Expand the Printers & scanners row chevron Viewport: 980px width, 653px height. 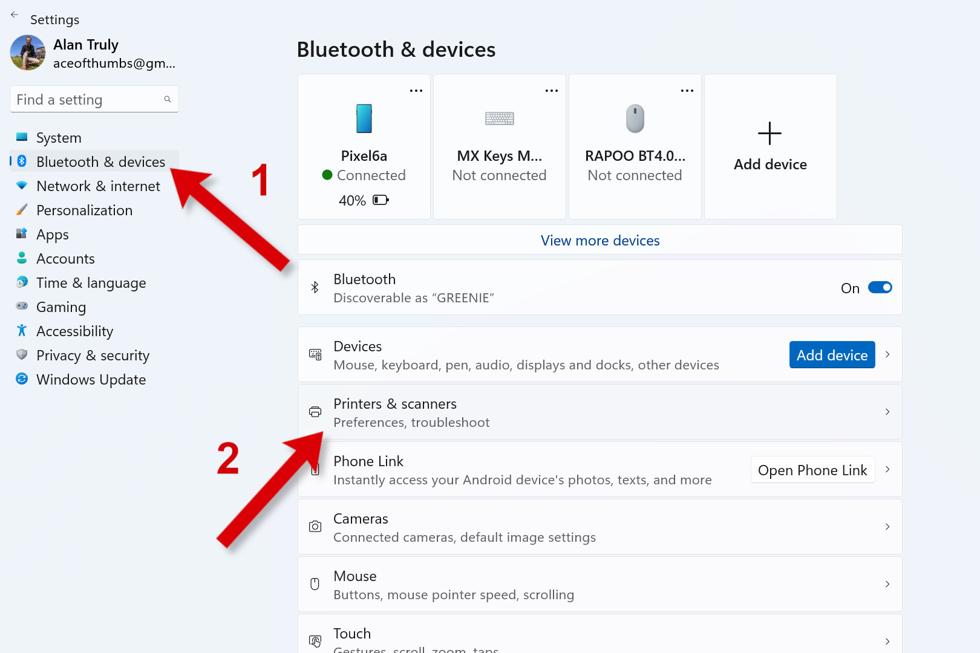tap(887, 412)
